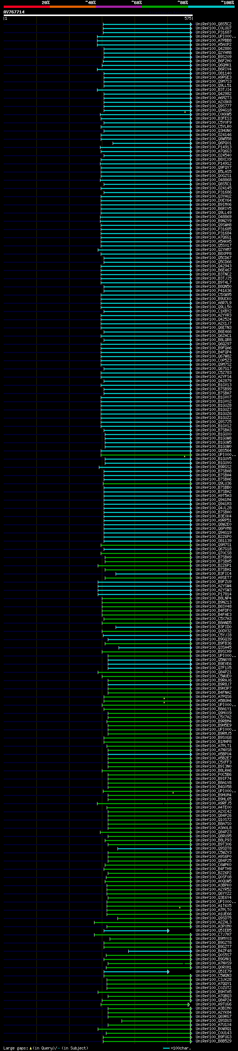Select the hit label UniRef100_Q9LU36
This screenshot has height=1051, width=238.
click(x=213, y=484)
